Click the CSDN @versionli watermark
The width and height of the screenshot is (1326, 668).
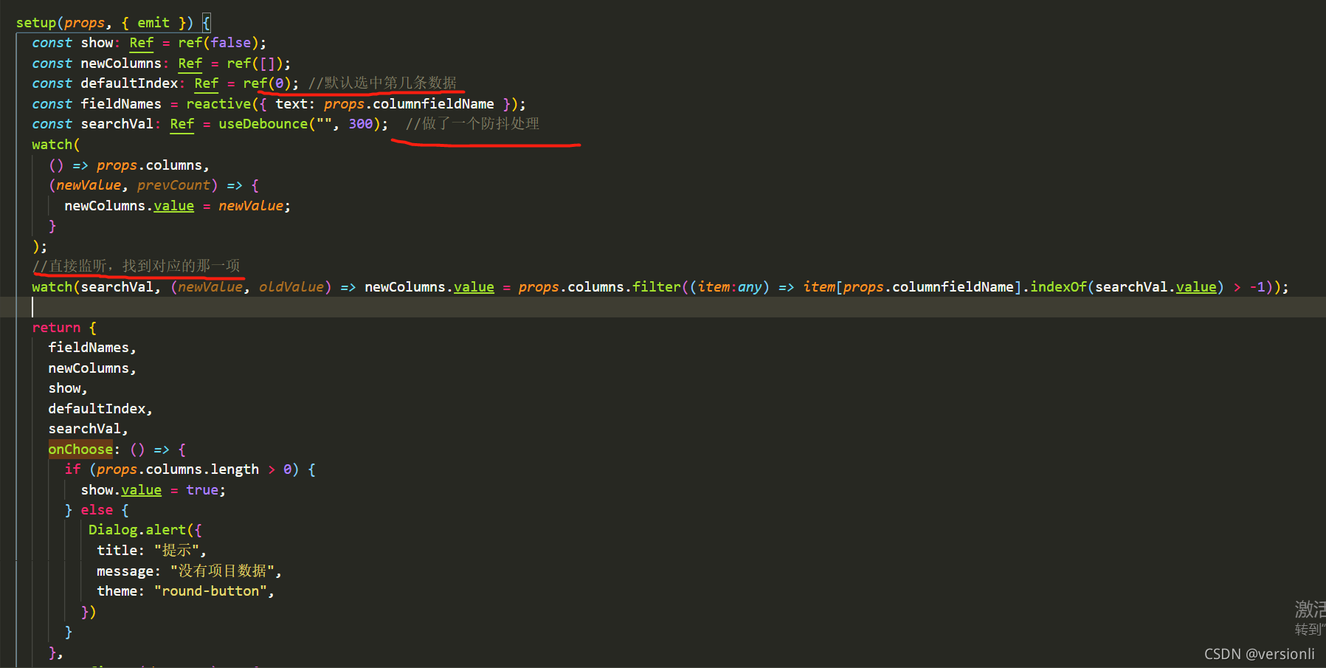tap(1259, 653)
